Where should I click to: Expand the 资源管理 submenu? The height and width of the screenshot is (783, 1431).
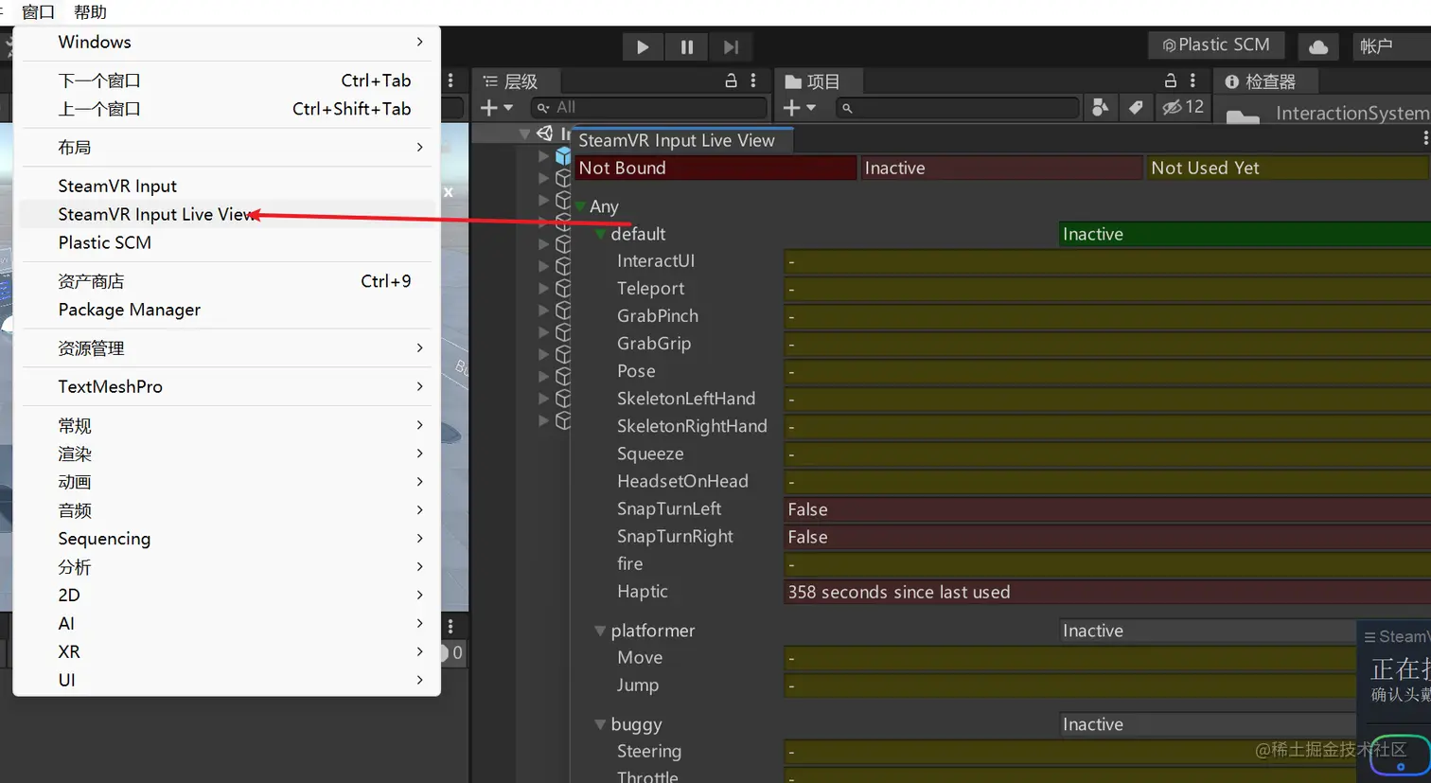coord(227,348)
